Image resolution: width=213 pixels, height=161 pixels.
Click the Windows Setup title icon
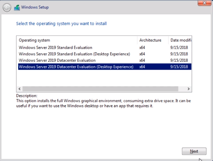tap(17, 8)
